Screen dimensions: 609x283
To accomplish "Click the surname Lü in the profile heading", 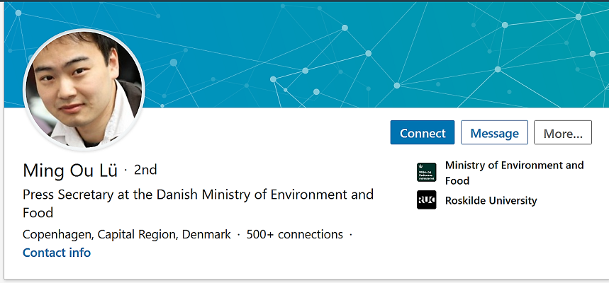I will pos(108,171).
